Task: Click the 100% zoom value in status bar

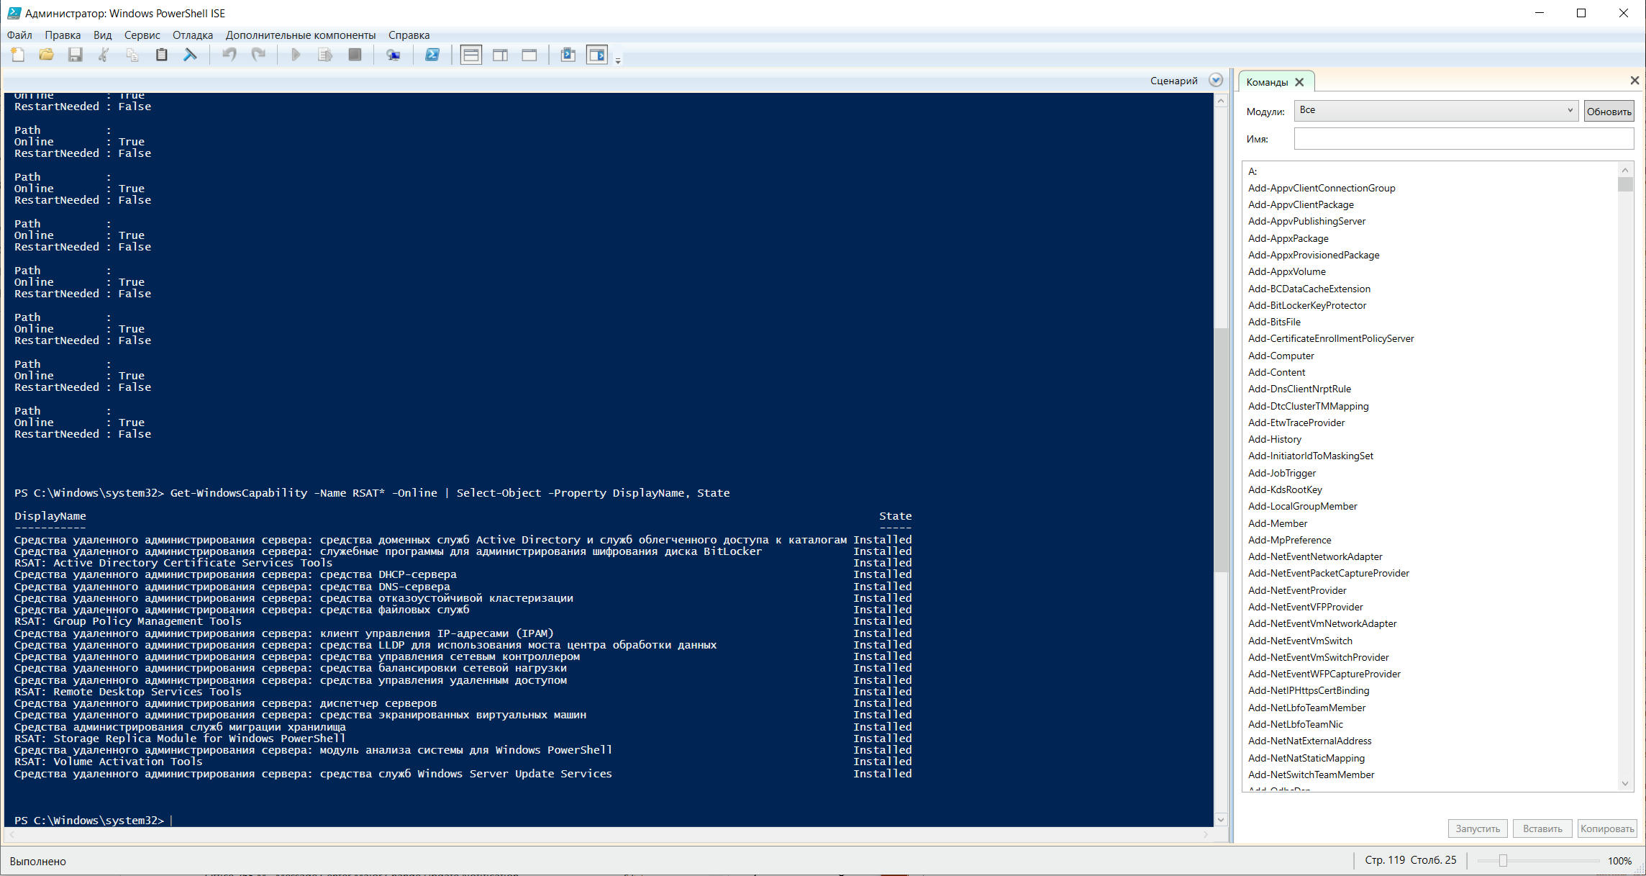Action: (x=1619, y=861)
